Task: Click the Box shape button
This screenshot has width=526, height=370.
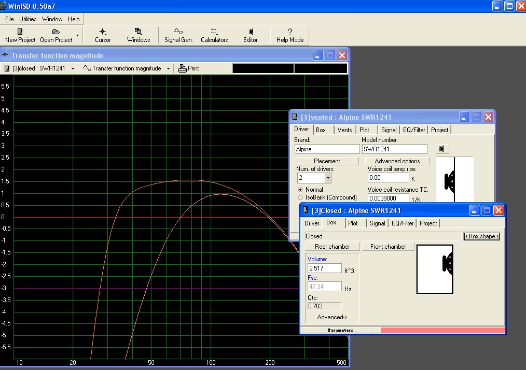Action: coord(482,236)
